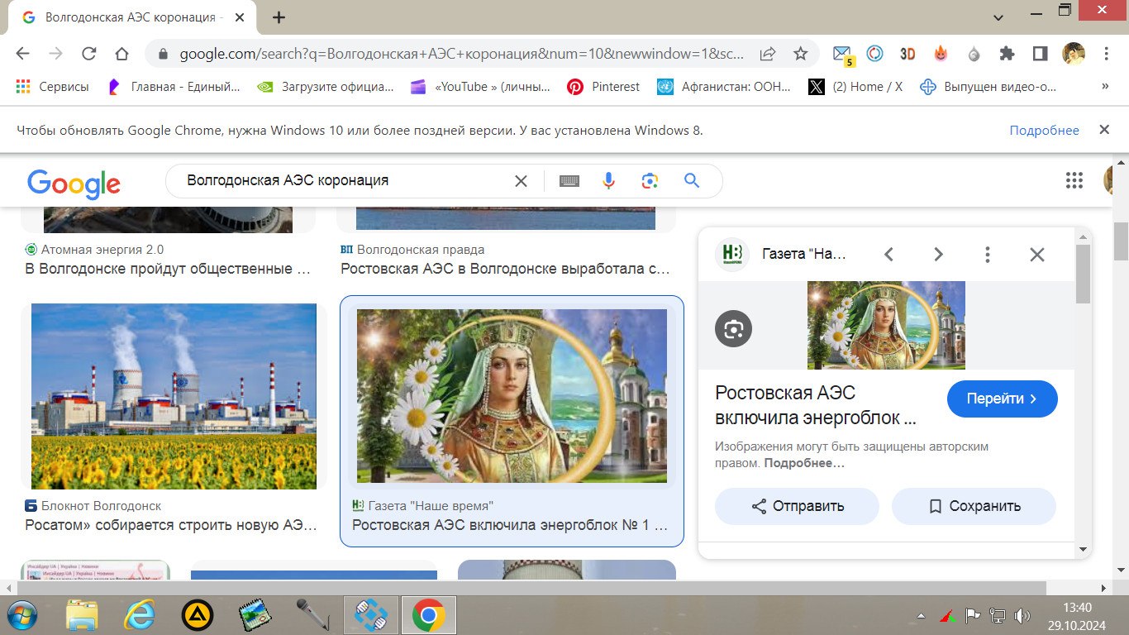1129x635 pixels.
Task: Show more bookmarks with the double chevron
Action: [1105, 86]
